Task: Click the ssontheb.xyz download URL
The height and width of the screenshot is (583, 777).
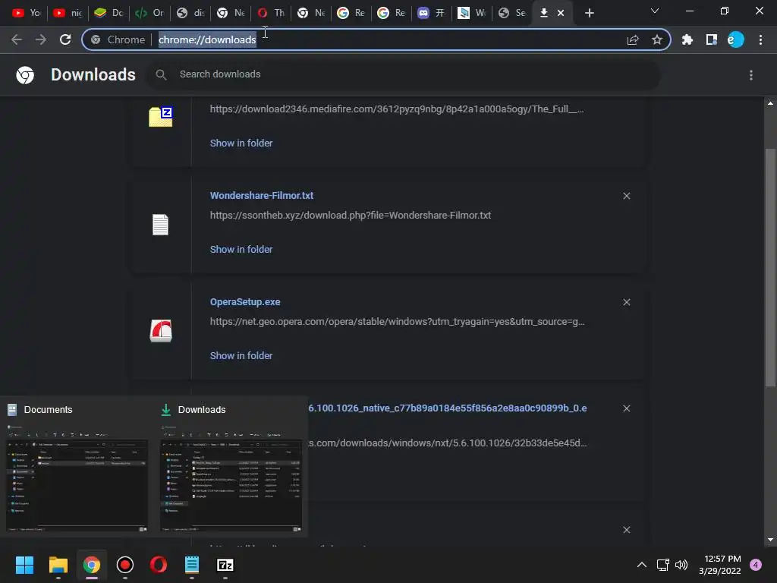Action: (x=351, y=215)
